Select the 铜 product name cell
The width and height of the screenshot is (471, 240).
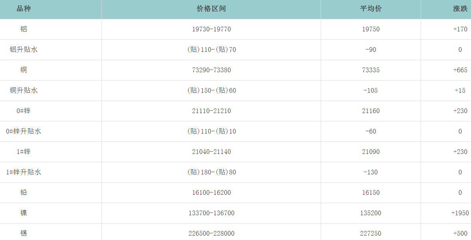point(24,70)
